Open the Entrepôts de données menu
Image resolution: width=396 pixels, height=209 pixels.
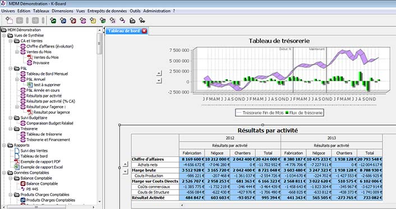(107, 11)
